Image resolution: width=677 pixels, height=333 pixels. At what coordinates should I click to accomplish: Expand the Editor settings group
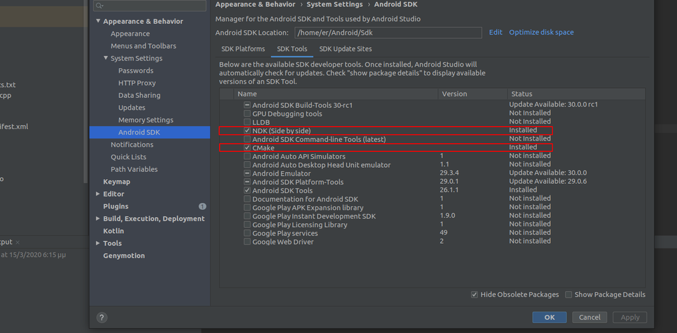point(98,194)
